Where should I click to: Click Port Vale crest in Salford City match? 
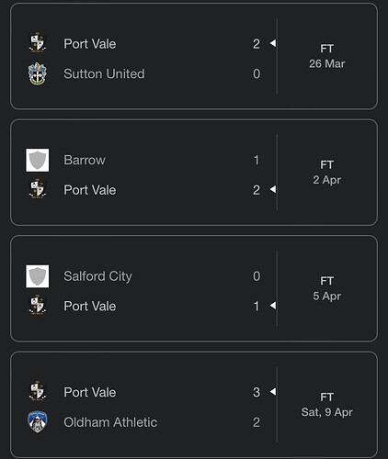(x=38, y=305)
